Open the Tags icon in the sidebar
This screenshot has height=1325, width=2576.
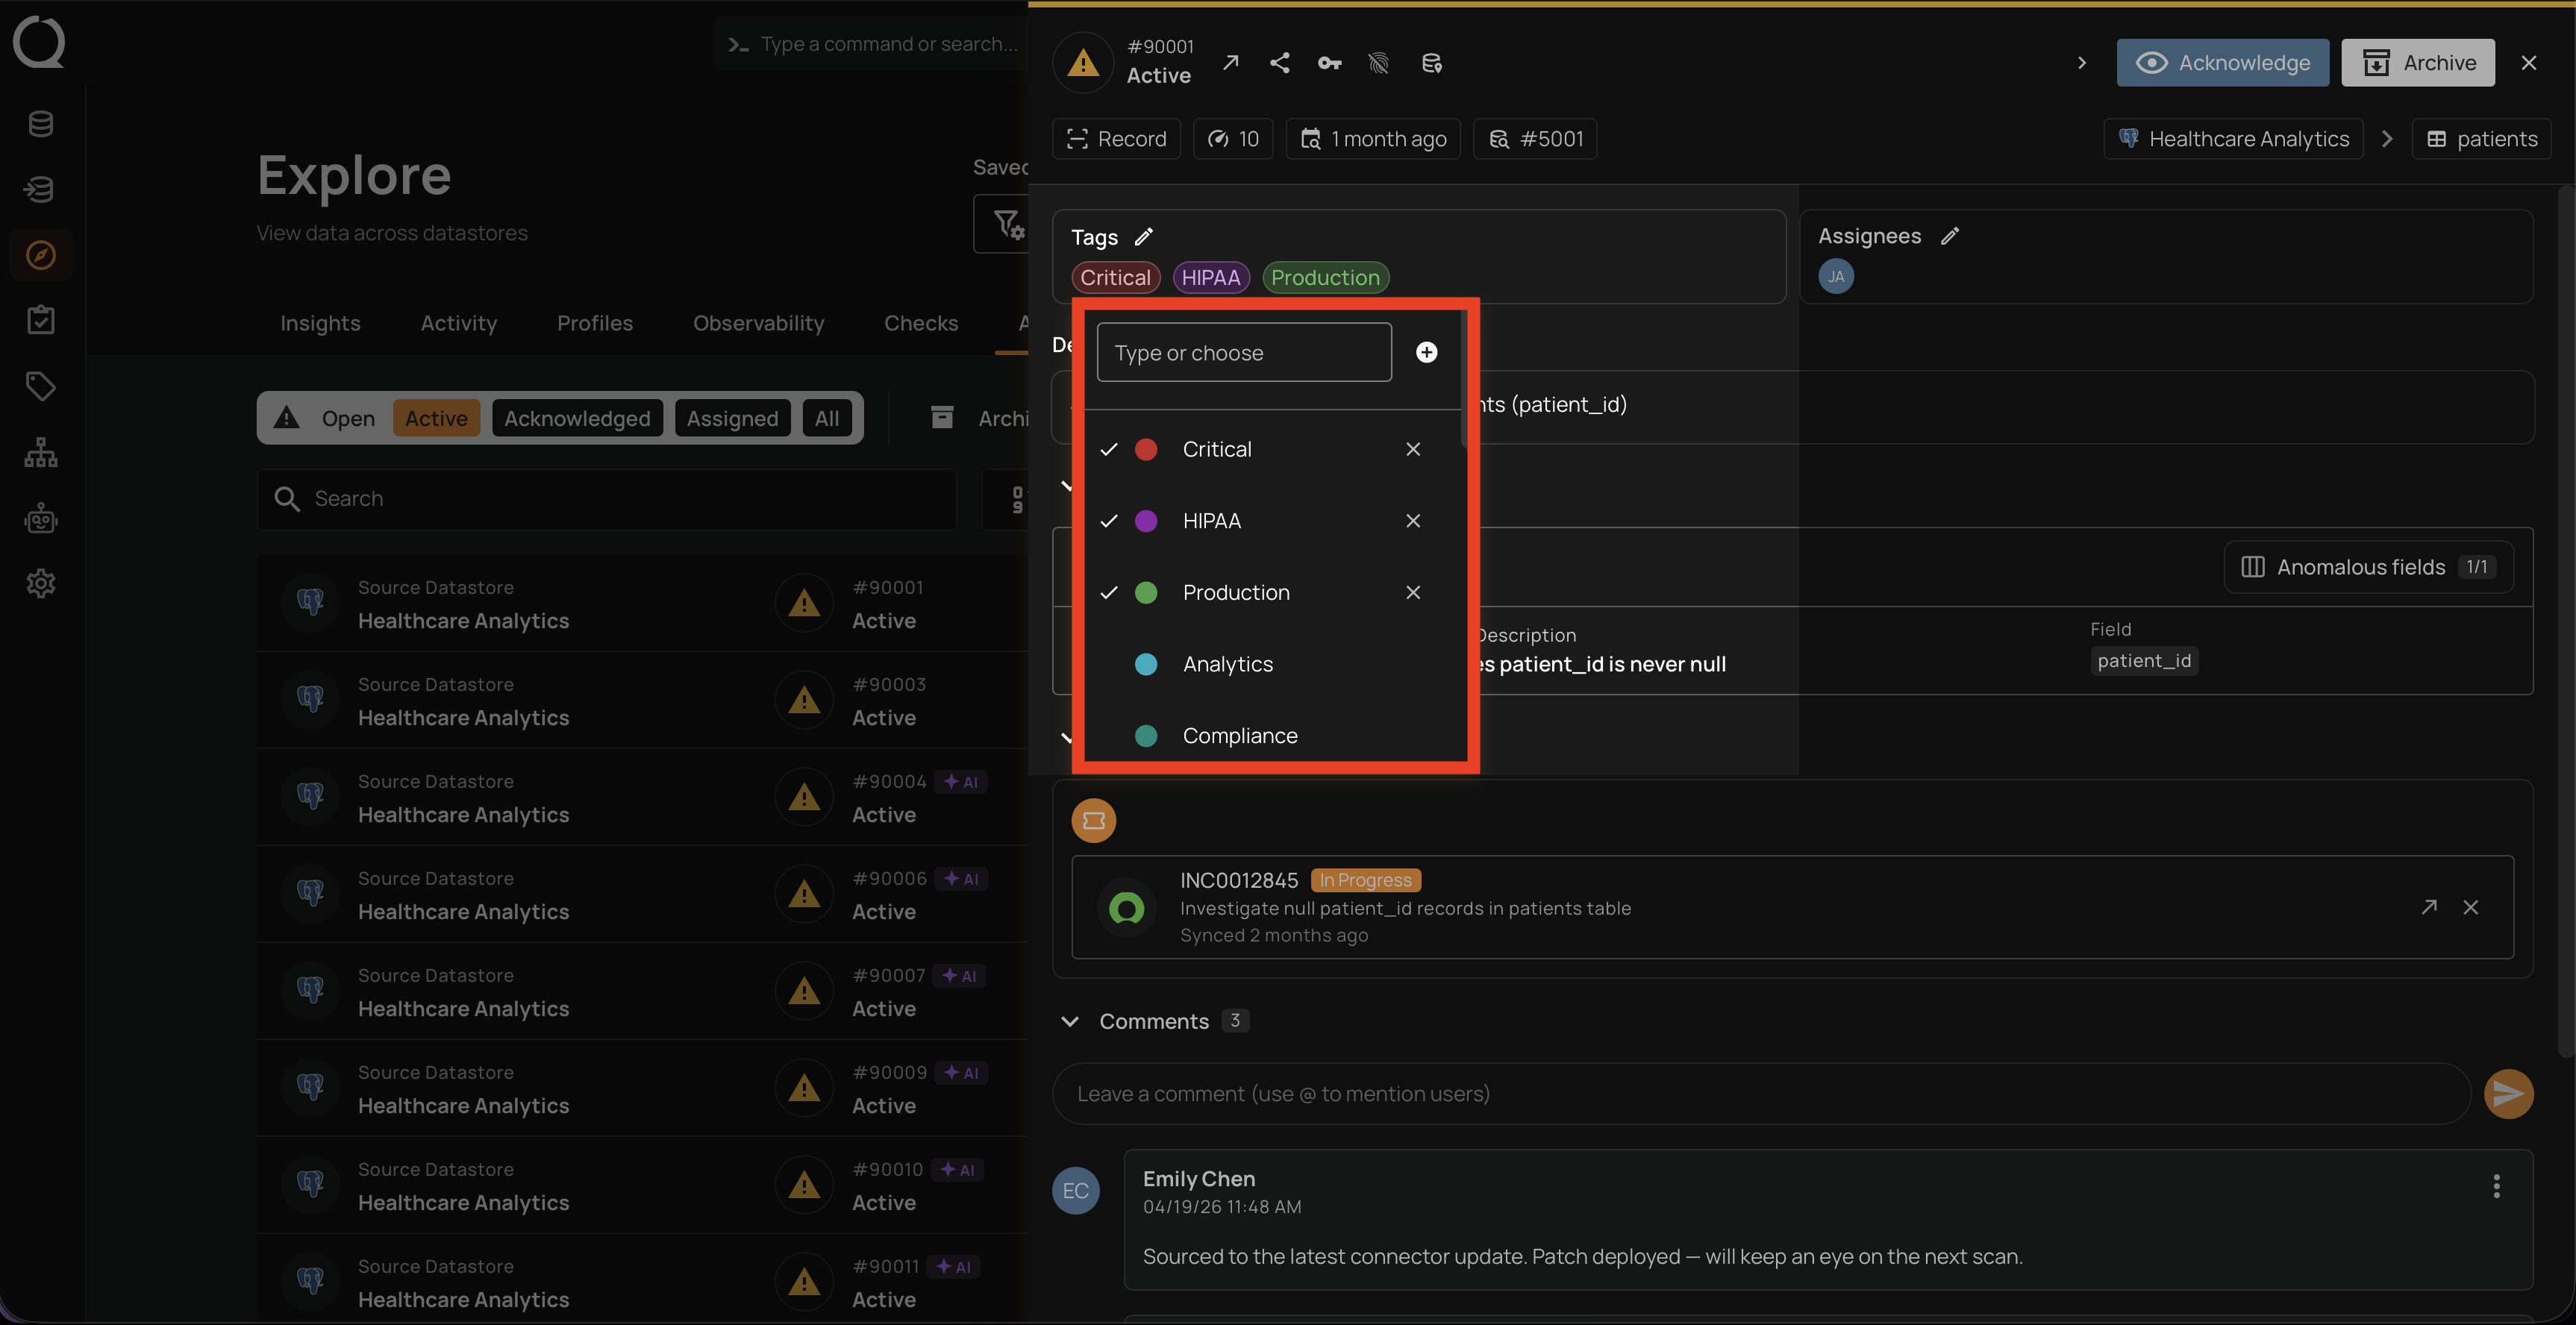pyautogui.click(x=41, y=386)
